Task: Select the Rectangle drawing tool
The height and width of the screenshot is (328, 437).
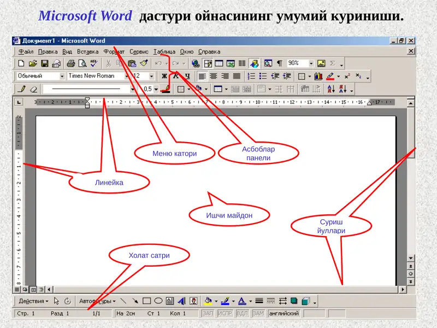Action: [x=146, y=301]
